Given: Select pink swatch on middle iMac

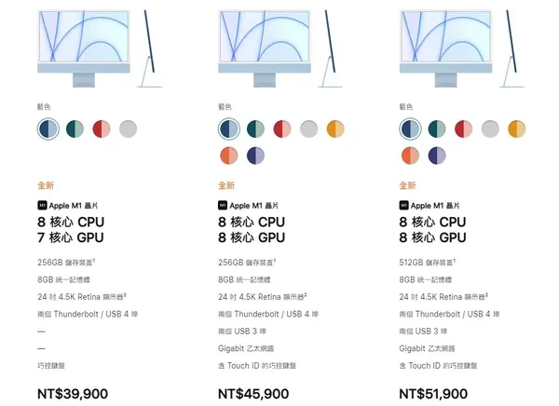Looking at the screenshot, I should click(282, 129).
